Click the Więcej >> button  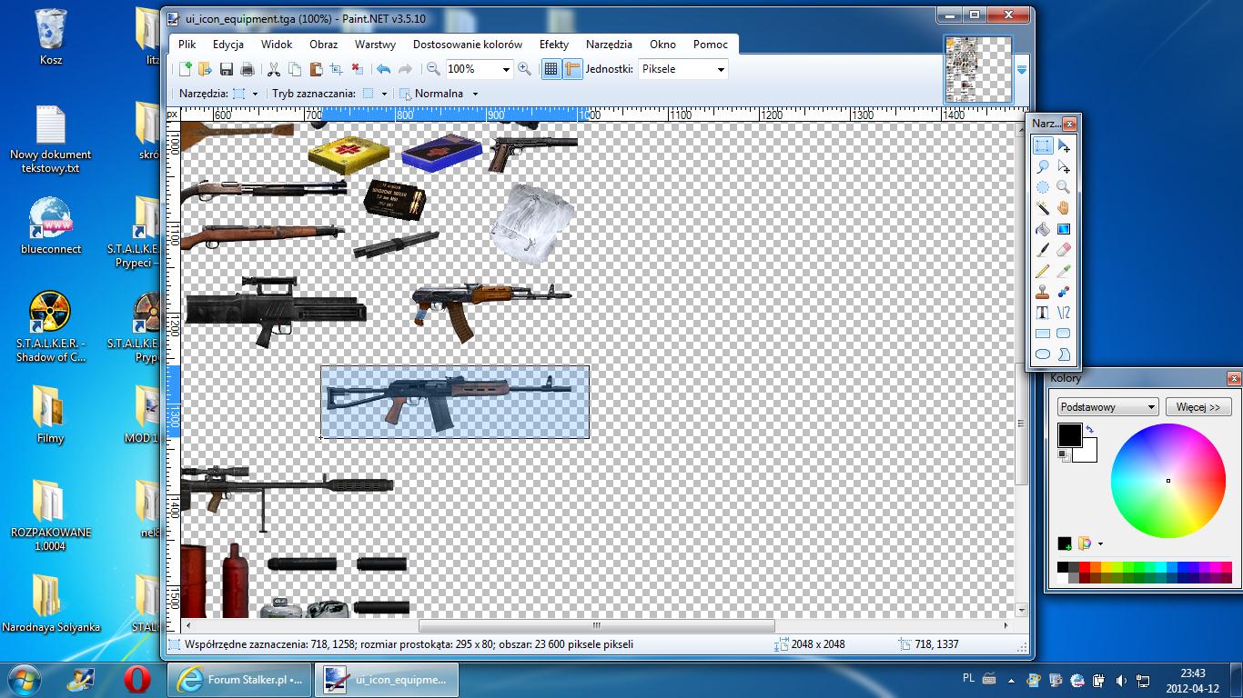(x=1198, y=406)
